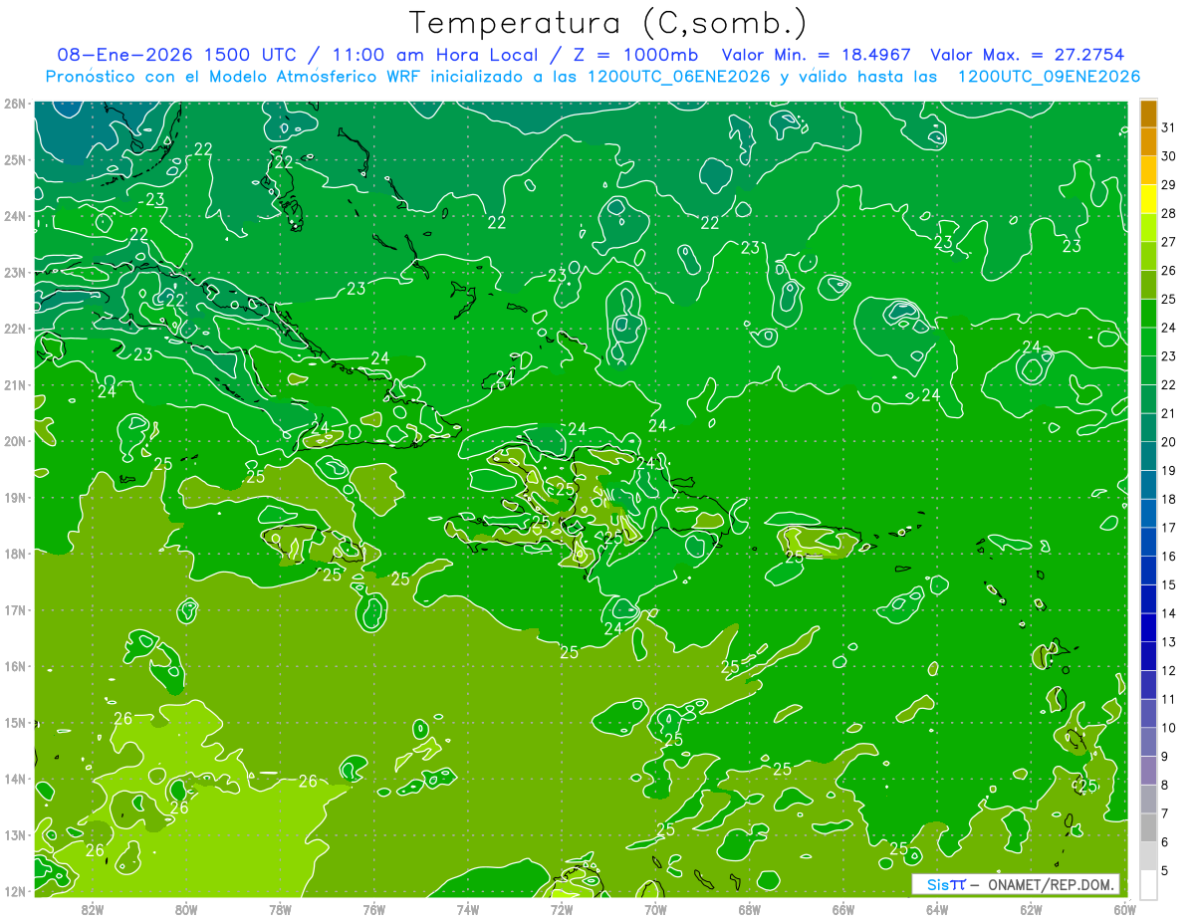1195x923 pixels.
Task: Click legend value 10
Action: (1168, 727)
